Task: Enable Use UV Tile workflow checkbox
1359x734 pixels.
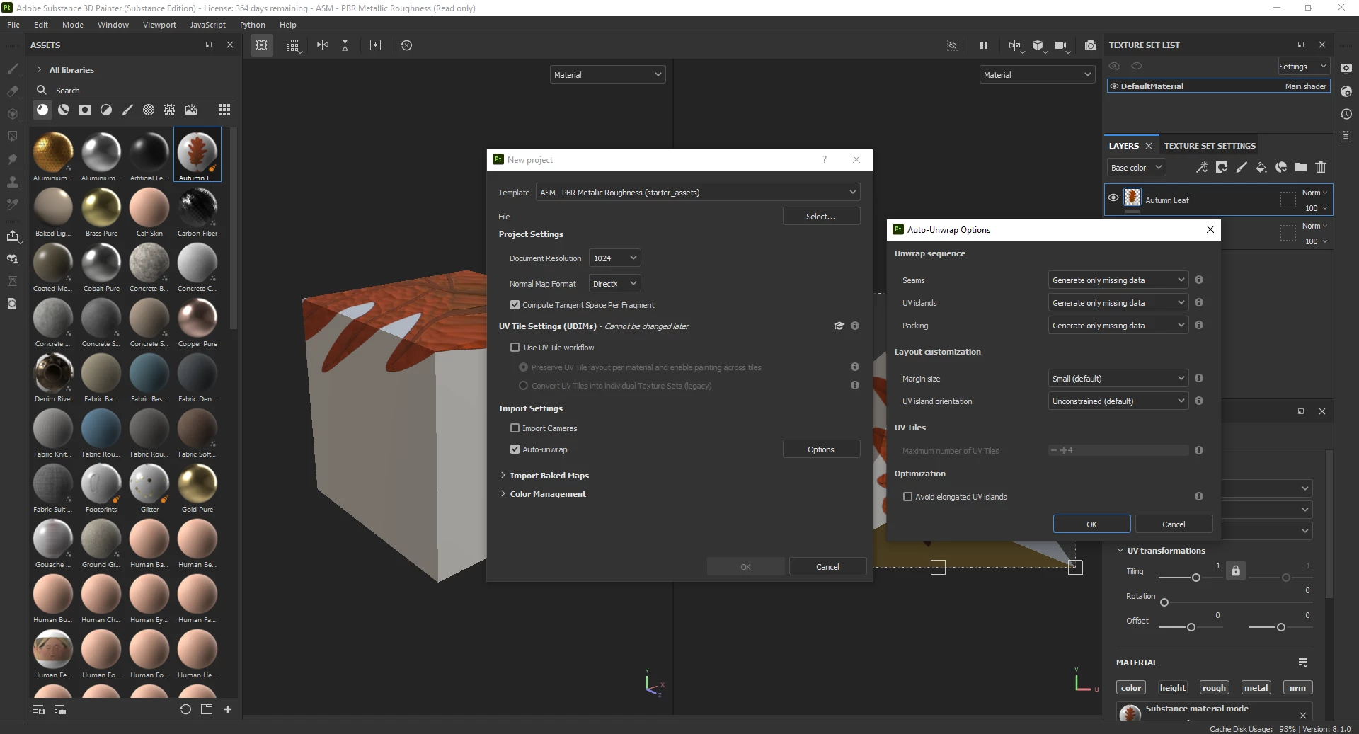Action: click(515, 348)
